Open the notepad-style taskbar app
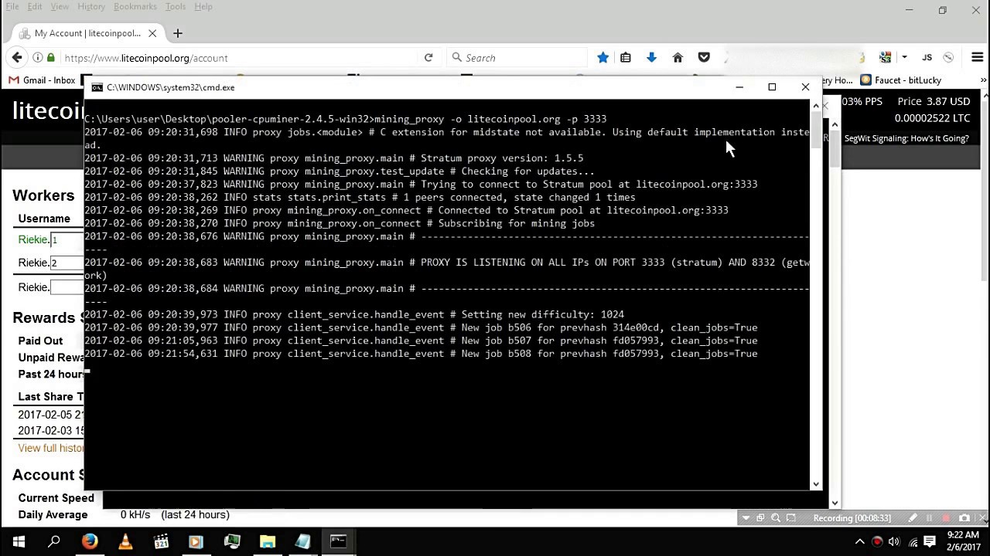Viewport: 990px width, 556px height. (302, 541)
